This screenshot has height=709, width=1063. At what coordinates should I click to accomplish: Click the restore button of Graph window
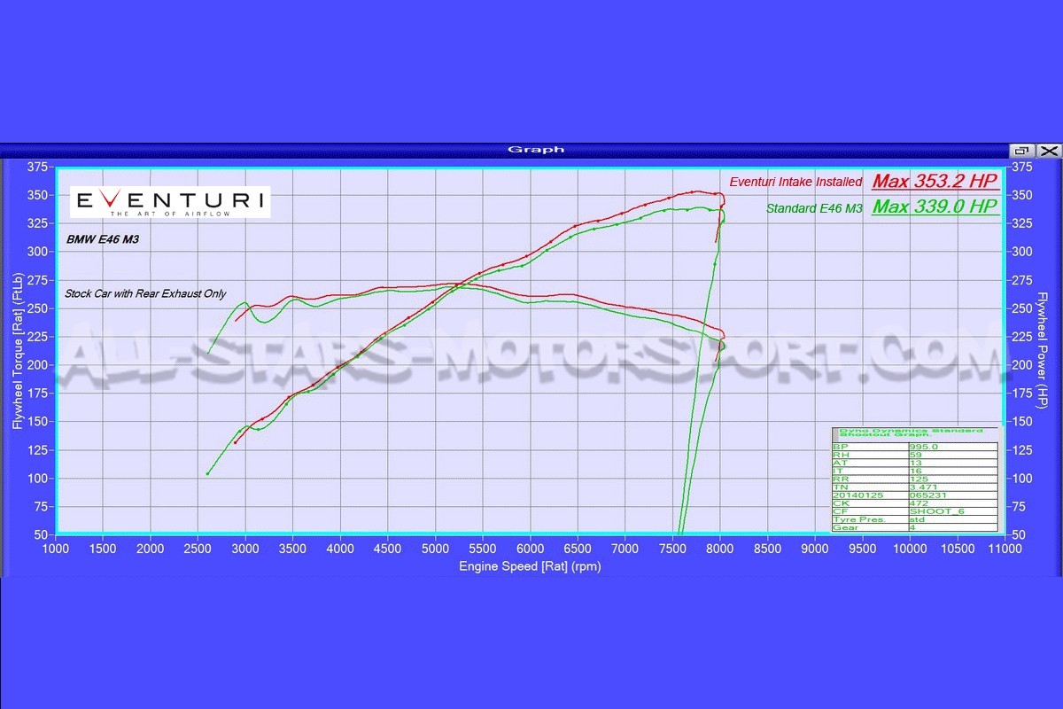point(1022,151)
